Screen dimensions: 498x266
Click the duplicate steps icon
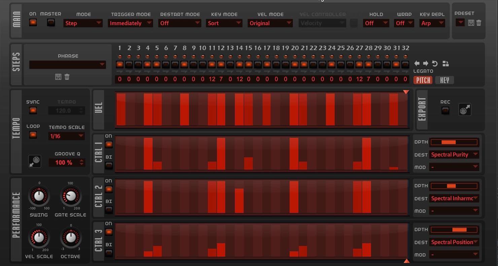click(446, 63)
